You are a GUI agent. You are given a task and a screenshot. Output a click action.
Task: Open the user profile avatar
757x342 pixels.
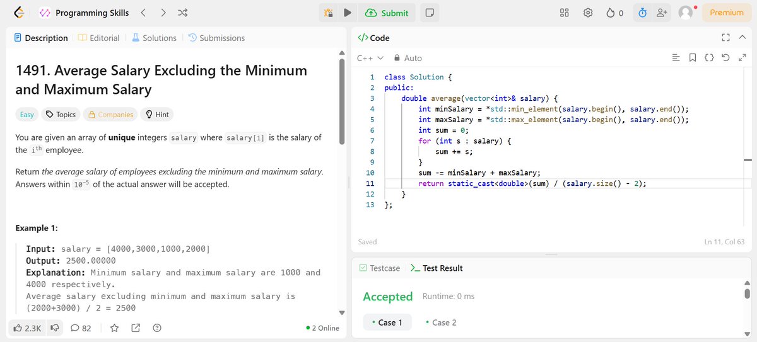click(685, 13)
